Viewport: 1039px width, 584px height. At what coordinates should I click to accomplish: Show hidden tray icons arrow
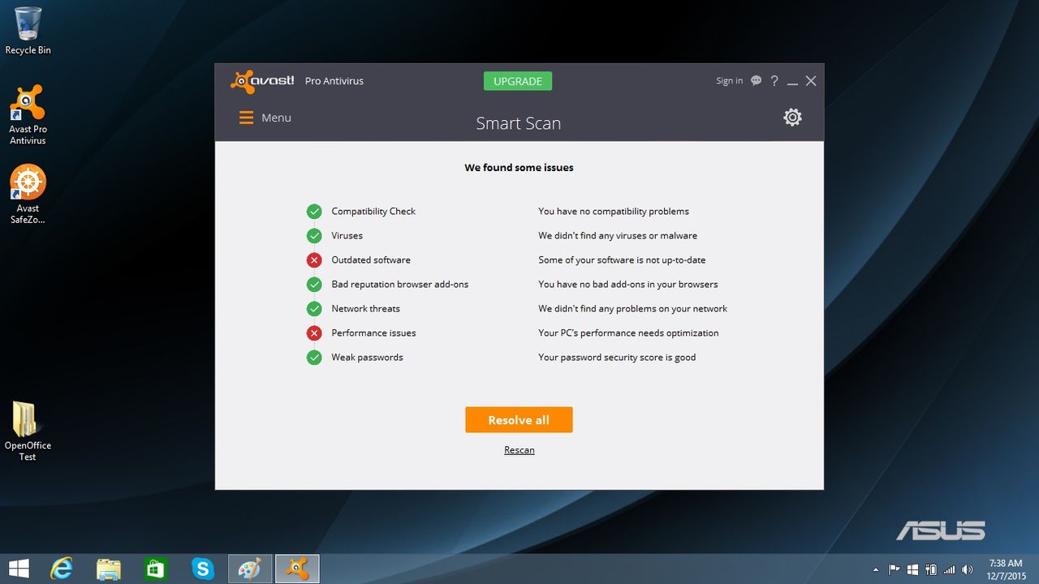click(x=875, y=569)
